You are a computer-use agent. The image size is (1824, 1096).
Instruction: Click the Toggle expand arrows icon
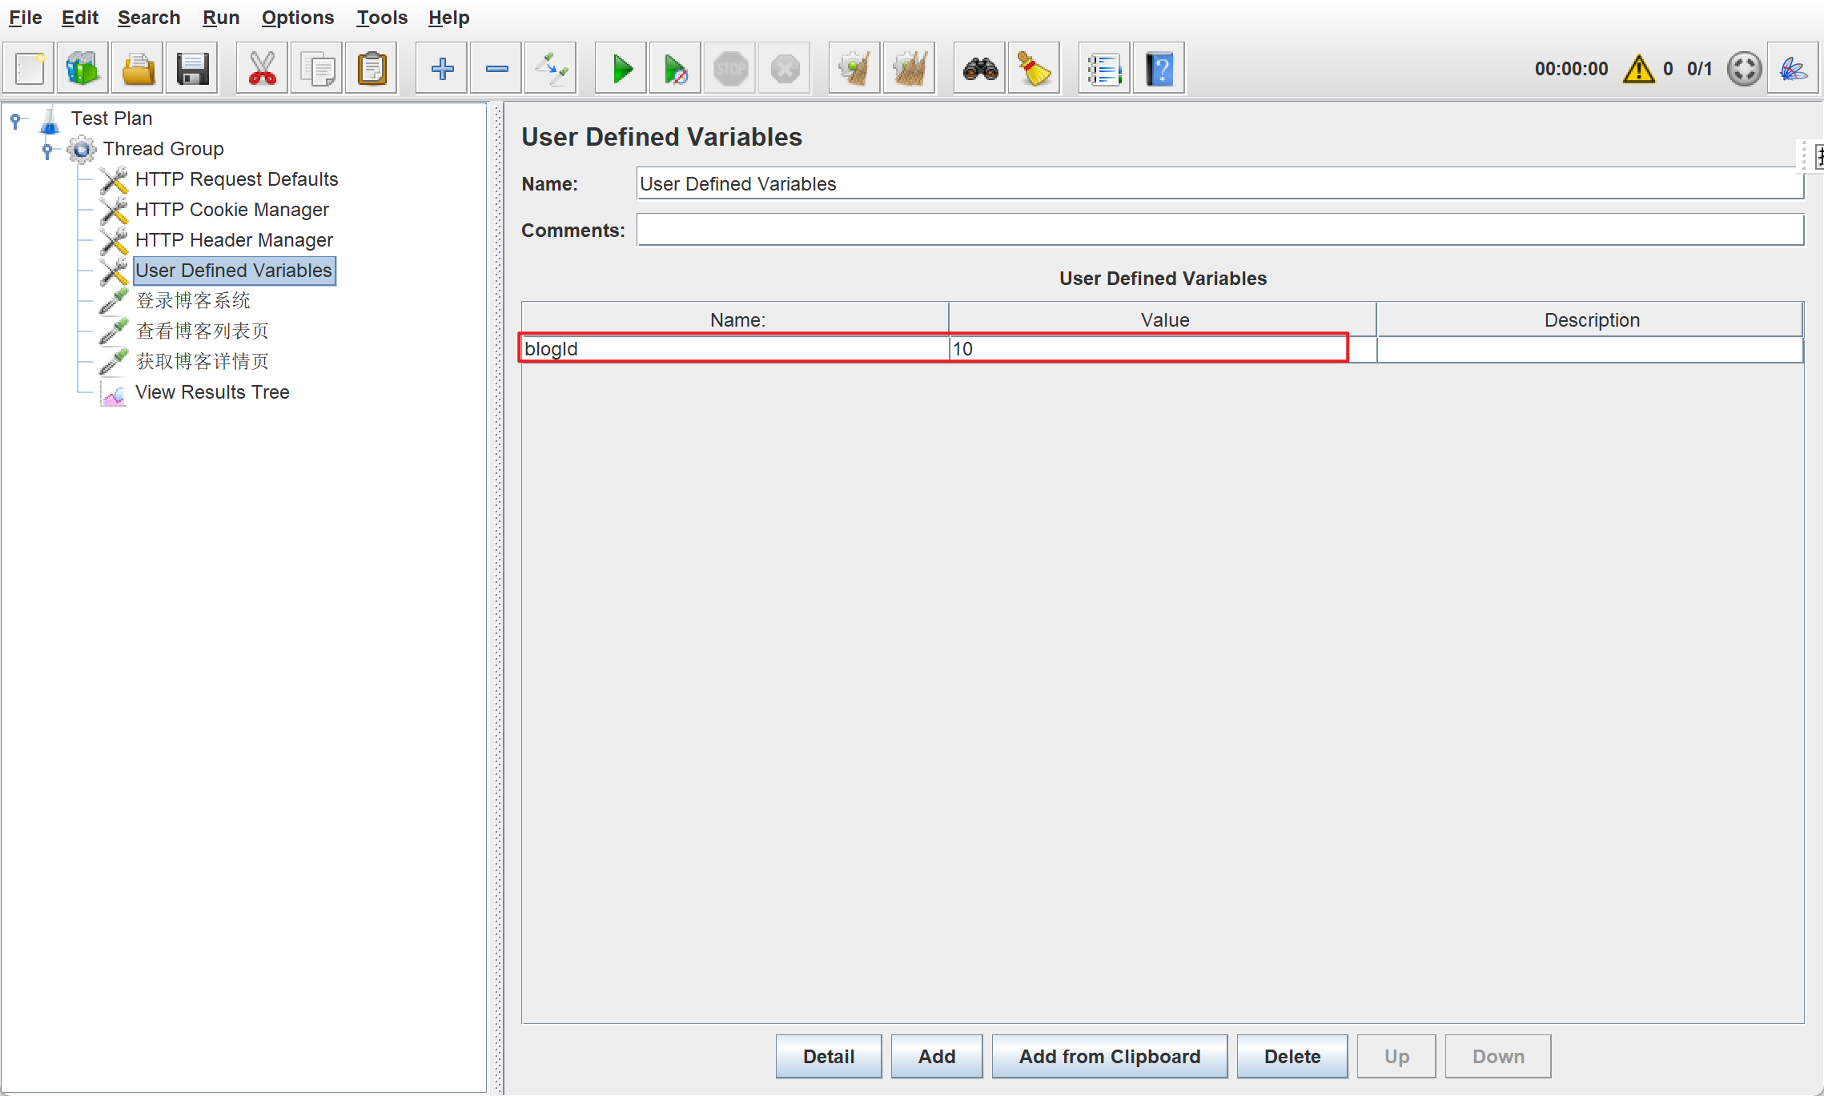(x=551, y=69)
